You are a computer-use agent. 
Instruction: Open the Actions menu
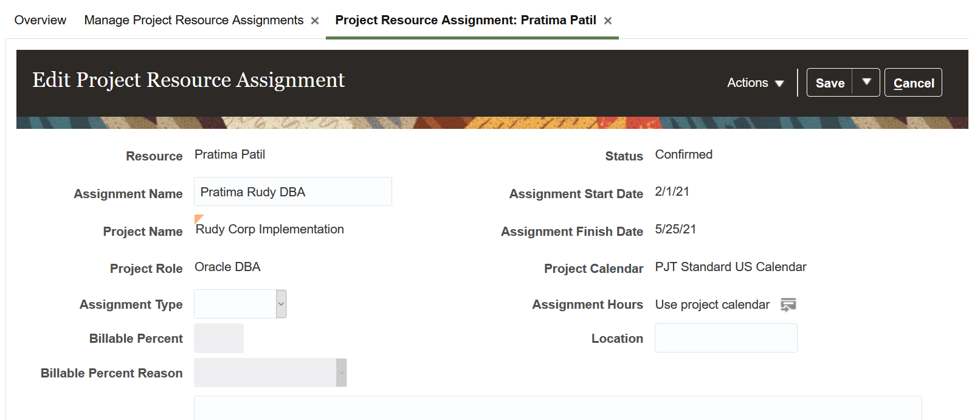(x=755, y=83)
